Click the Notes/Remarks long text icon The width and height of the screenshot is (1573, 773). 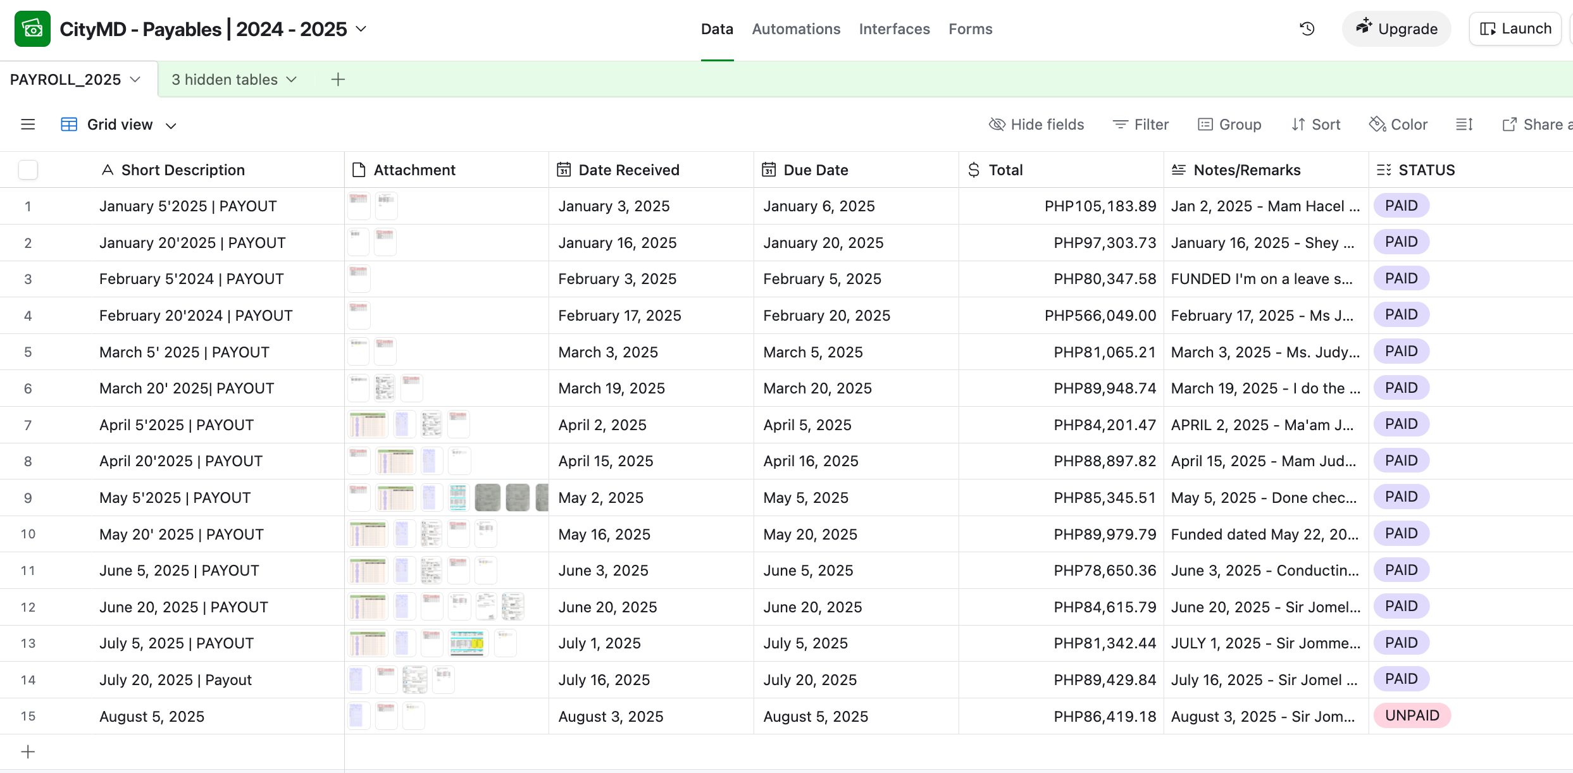tap(1179, 170)
